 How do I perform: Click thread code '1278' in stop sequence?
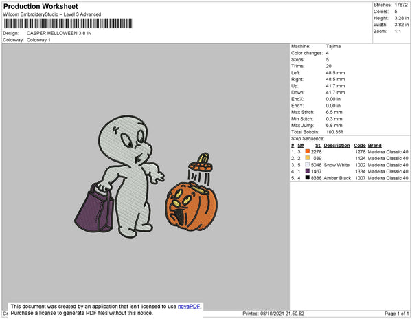point(360,152)
